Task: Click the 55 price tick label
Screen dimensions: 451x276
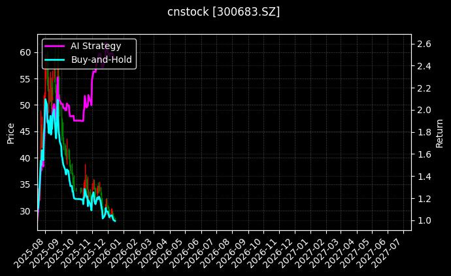Action: pos(25,79)
